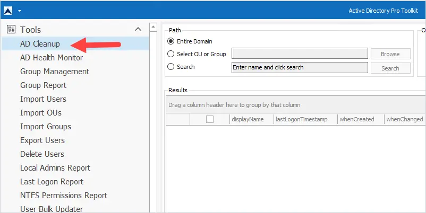Click the sidebar scrollbar up arrow

click(x=153, y=27)
